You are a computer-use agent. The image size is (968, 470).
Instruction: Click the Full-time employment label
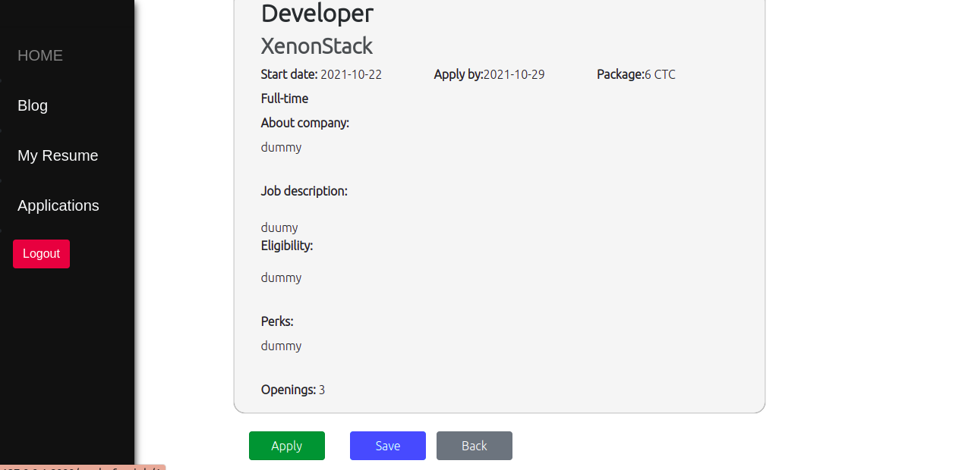[284, 99]
